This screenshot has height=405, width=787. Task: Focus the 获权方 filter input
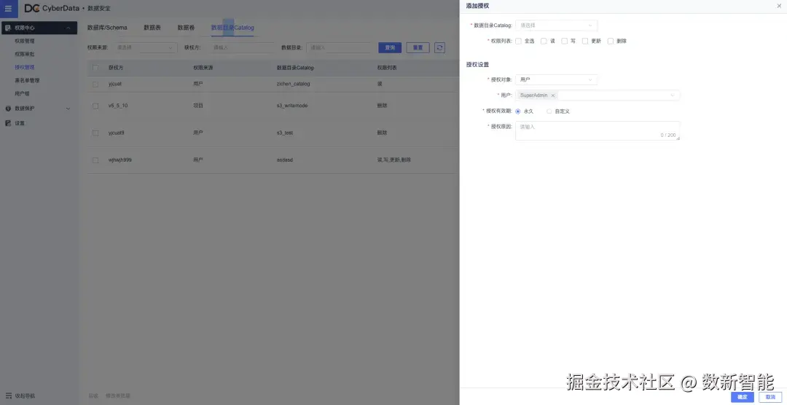pos(243,47)
